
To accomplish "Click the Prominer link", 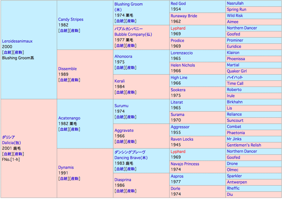I will (x=235, y=40).
